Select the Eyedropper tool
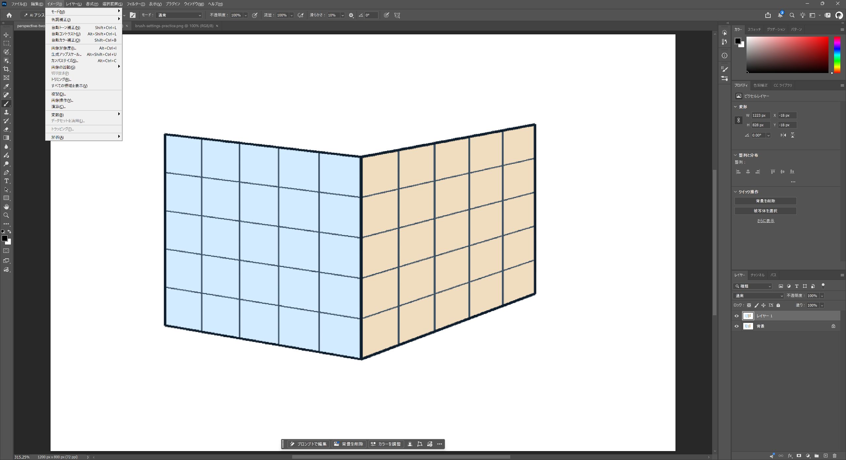This screenshot has width=846, height=460. pos(6,87)
